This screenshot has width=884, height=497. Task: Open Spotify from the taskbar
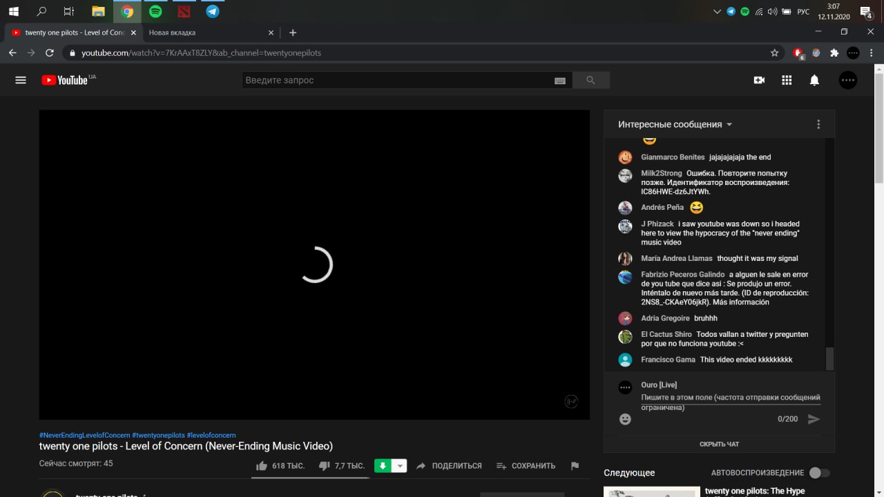pos(155,11)
